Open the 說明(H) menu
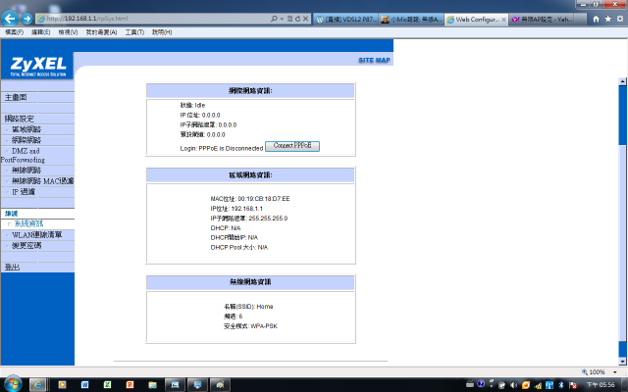The image size is (628, 392). pos(162,32)
